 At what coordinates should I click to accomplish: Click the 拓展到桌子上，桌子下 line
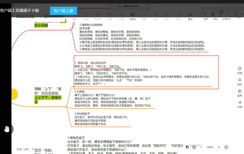90,84
